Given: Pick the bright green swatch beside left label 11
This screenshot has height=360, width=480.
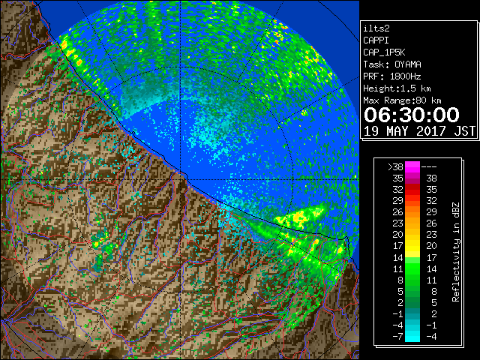Looking at the screenshot, I should tap(412, 268).
